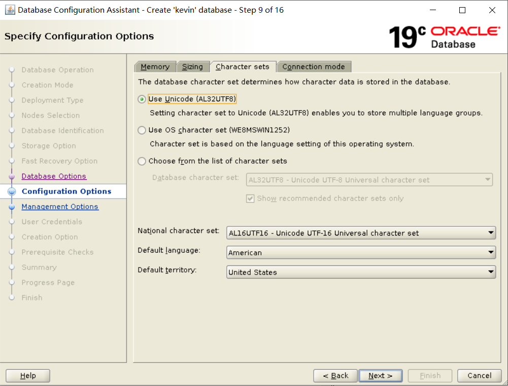The image size is (508, 386).
Task: Click the Default territory label
Action: [x=167, y=270]
